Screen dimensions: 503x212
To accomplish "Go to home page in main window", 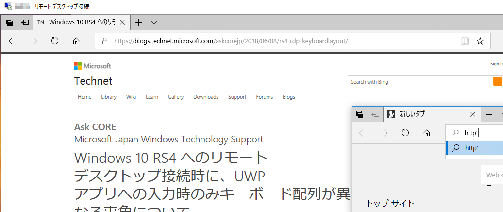I will point(76,41).
